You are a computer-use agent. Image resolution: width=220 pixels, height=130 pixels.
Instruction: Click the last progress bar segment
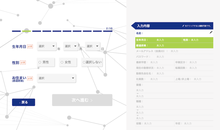click(108, 31)
